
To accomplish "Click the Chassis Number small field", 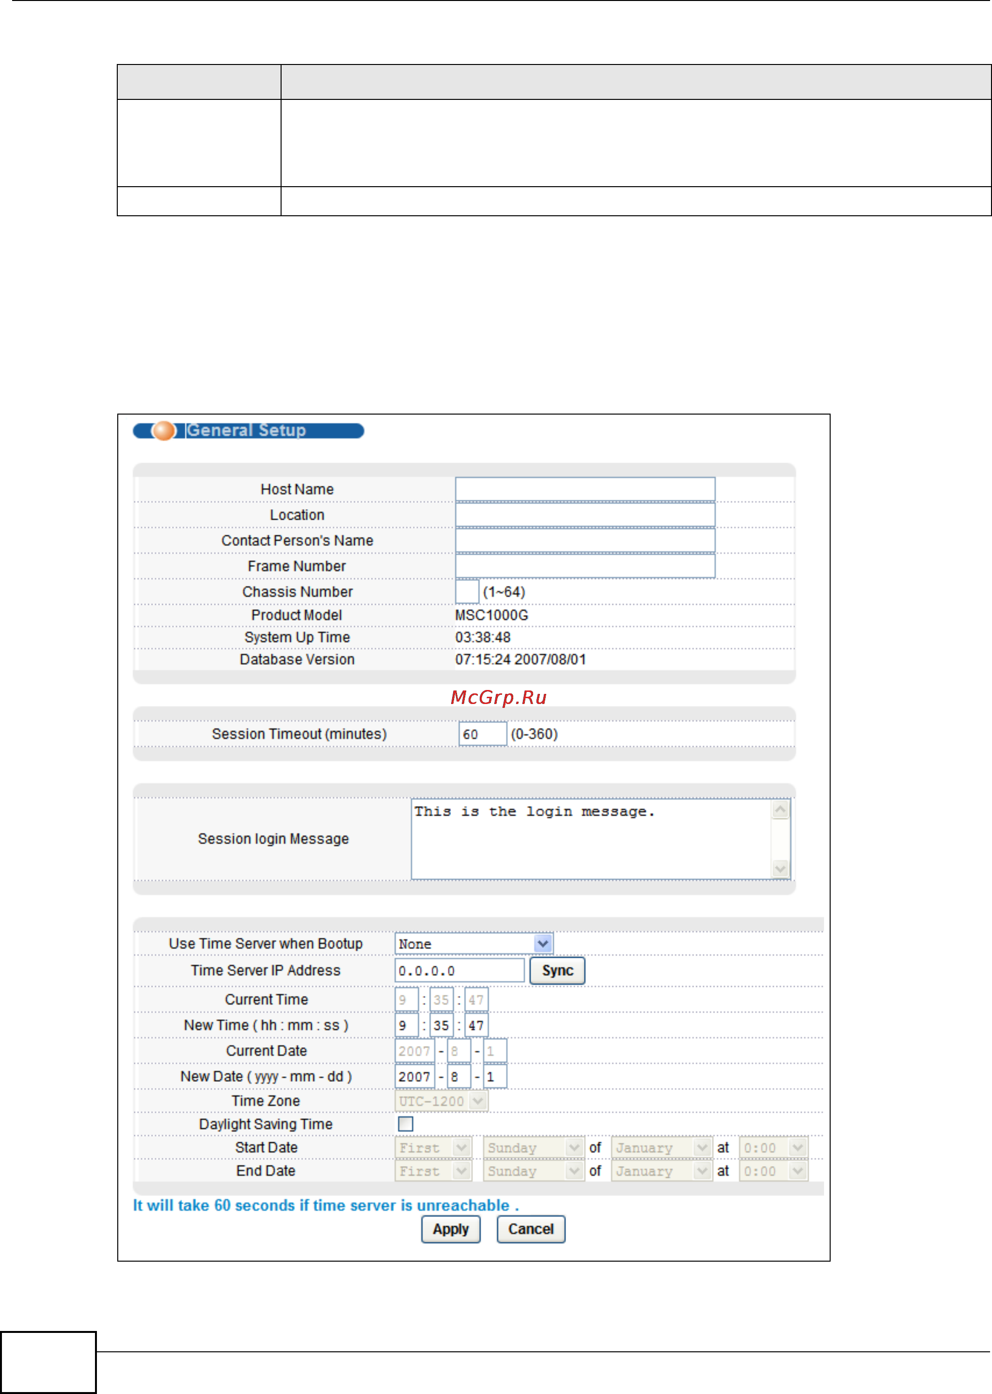I will 467,592.
